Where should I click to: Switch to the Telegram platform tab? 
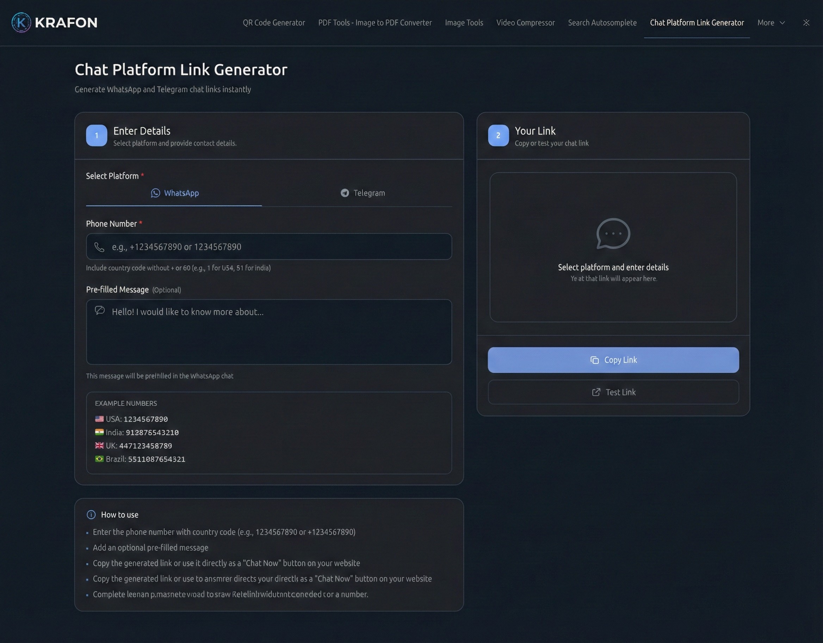tap(363, 193)
